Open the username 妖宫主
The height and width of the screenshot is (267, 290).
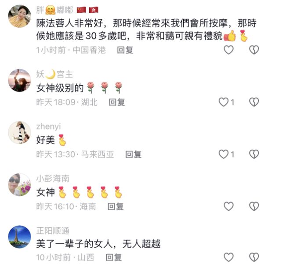pos(54,74)
